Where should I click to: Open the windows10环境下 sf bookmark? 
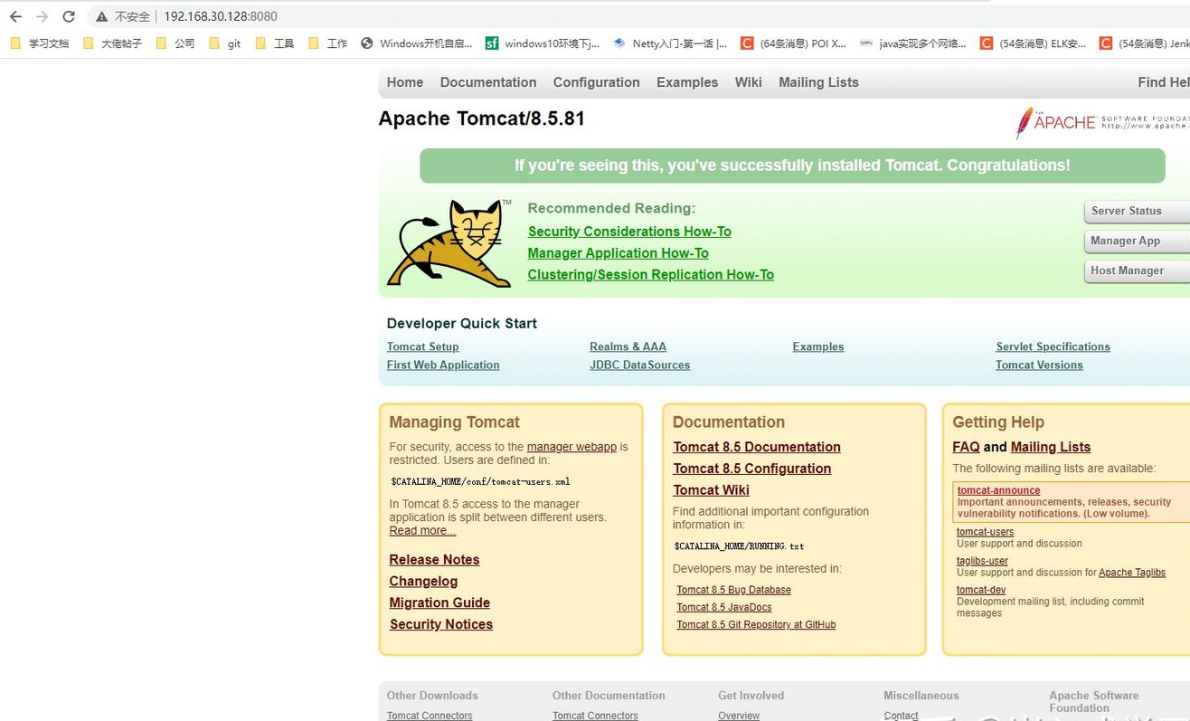543,43
